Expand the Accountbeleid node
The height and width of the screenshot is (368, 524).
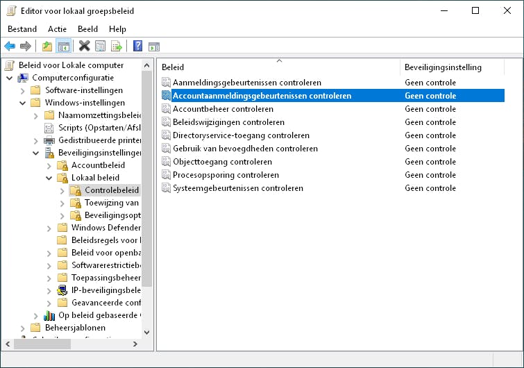coord(49,166)
